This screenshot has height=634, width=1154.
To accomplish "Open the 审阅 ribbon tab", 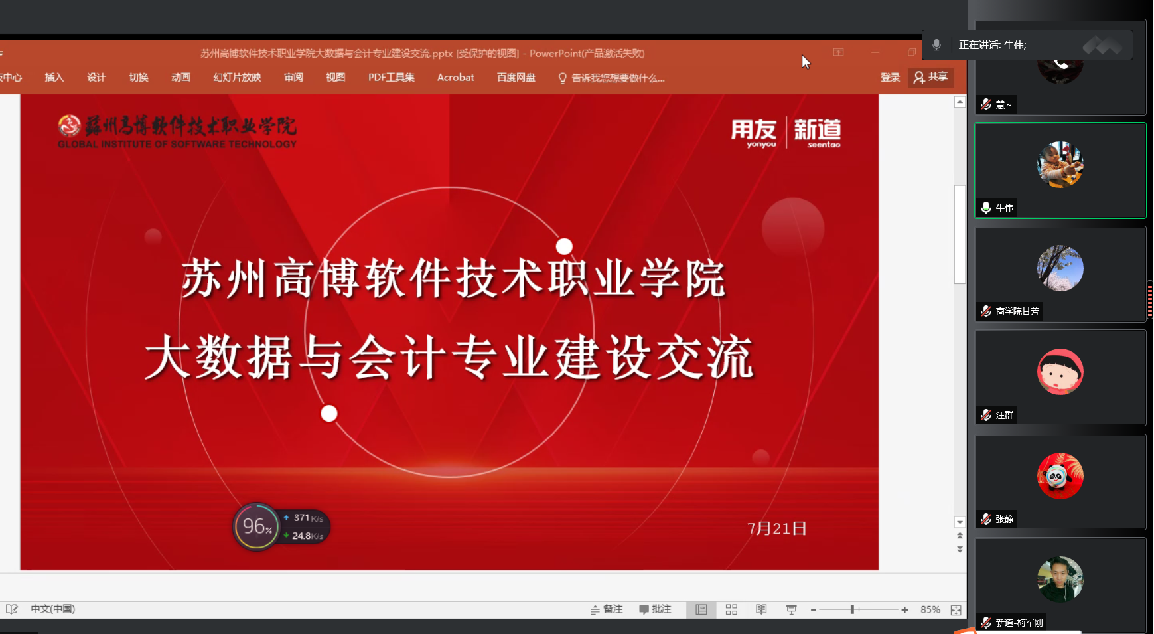I will (293, 78).
